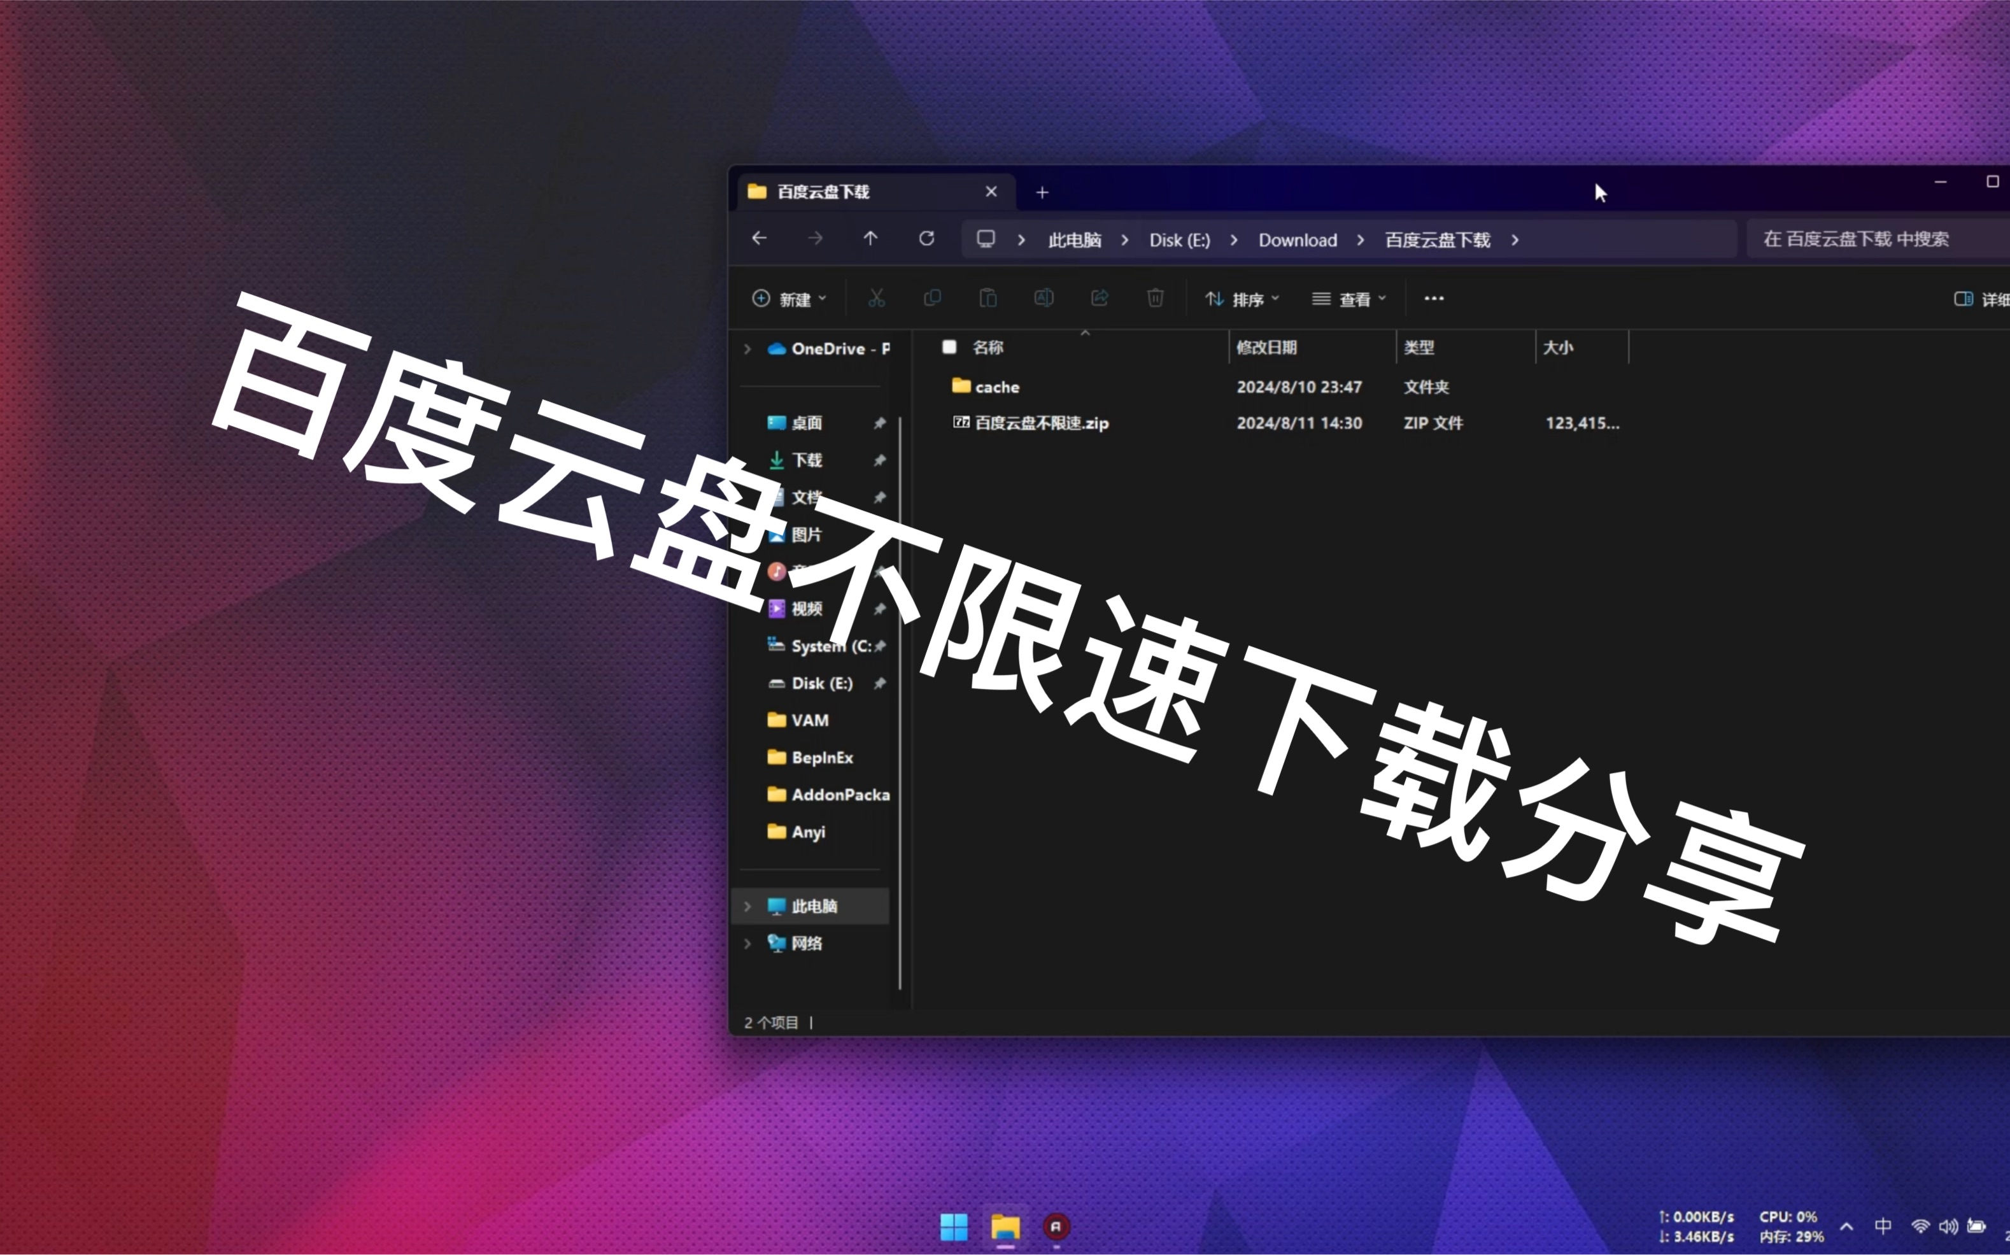
Task: Sort by the 类型 column header
Action: pyautogui.click(x=1419, y=347)
